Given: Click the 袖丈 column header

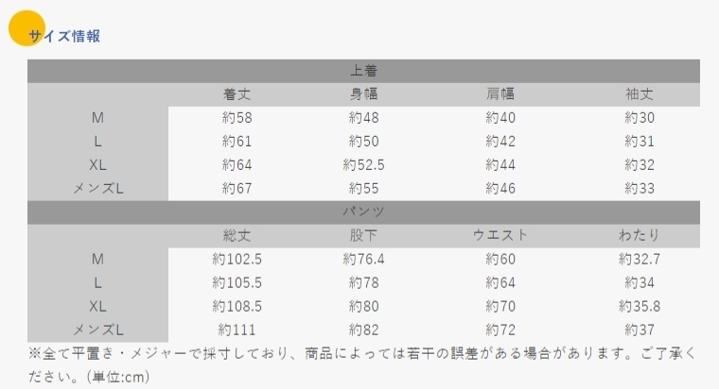Looking at the screenshot, I should [x=640, y=94].
